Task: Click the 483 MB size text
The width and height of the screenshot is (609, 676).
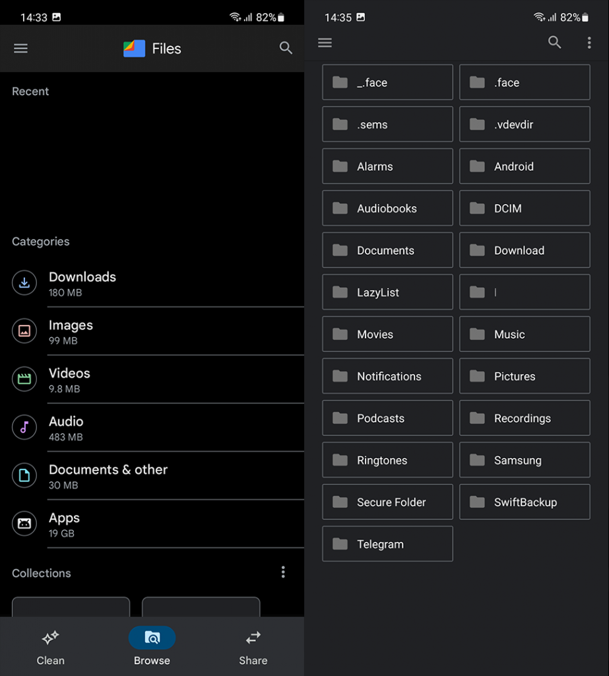Action: click(x=65, y=437)
